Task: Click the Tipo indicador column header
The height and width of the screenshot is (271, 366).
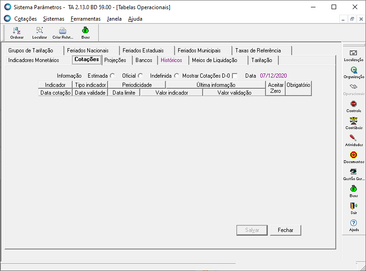Action: coord(90,85)
